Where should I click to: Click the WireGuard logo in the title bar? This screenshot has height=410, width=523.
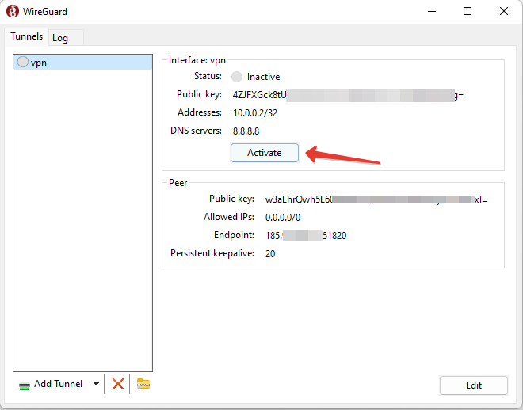(13, 12)
